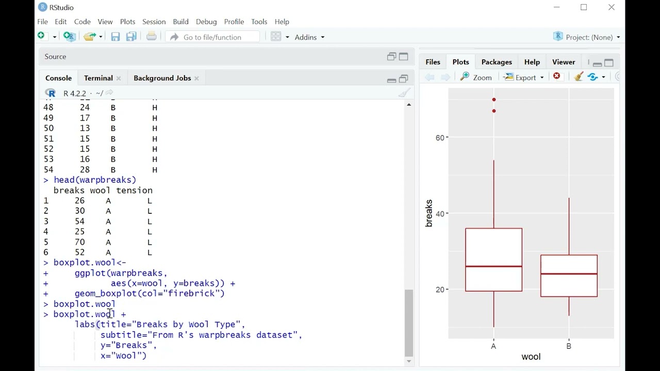
Task: Switch to the Background Jobs tab
Action: (162, 78)
